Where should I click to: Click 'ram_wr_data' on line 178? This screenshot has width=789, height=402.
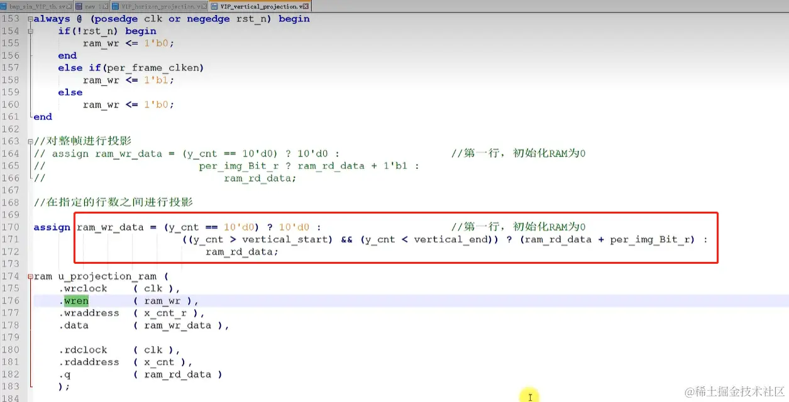click(x=178, y=325)
